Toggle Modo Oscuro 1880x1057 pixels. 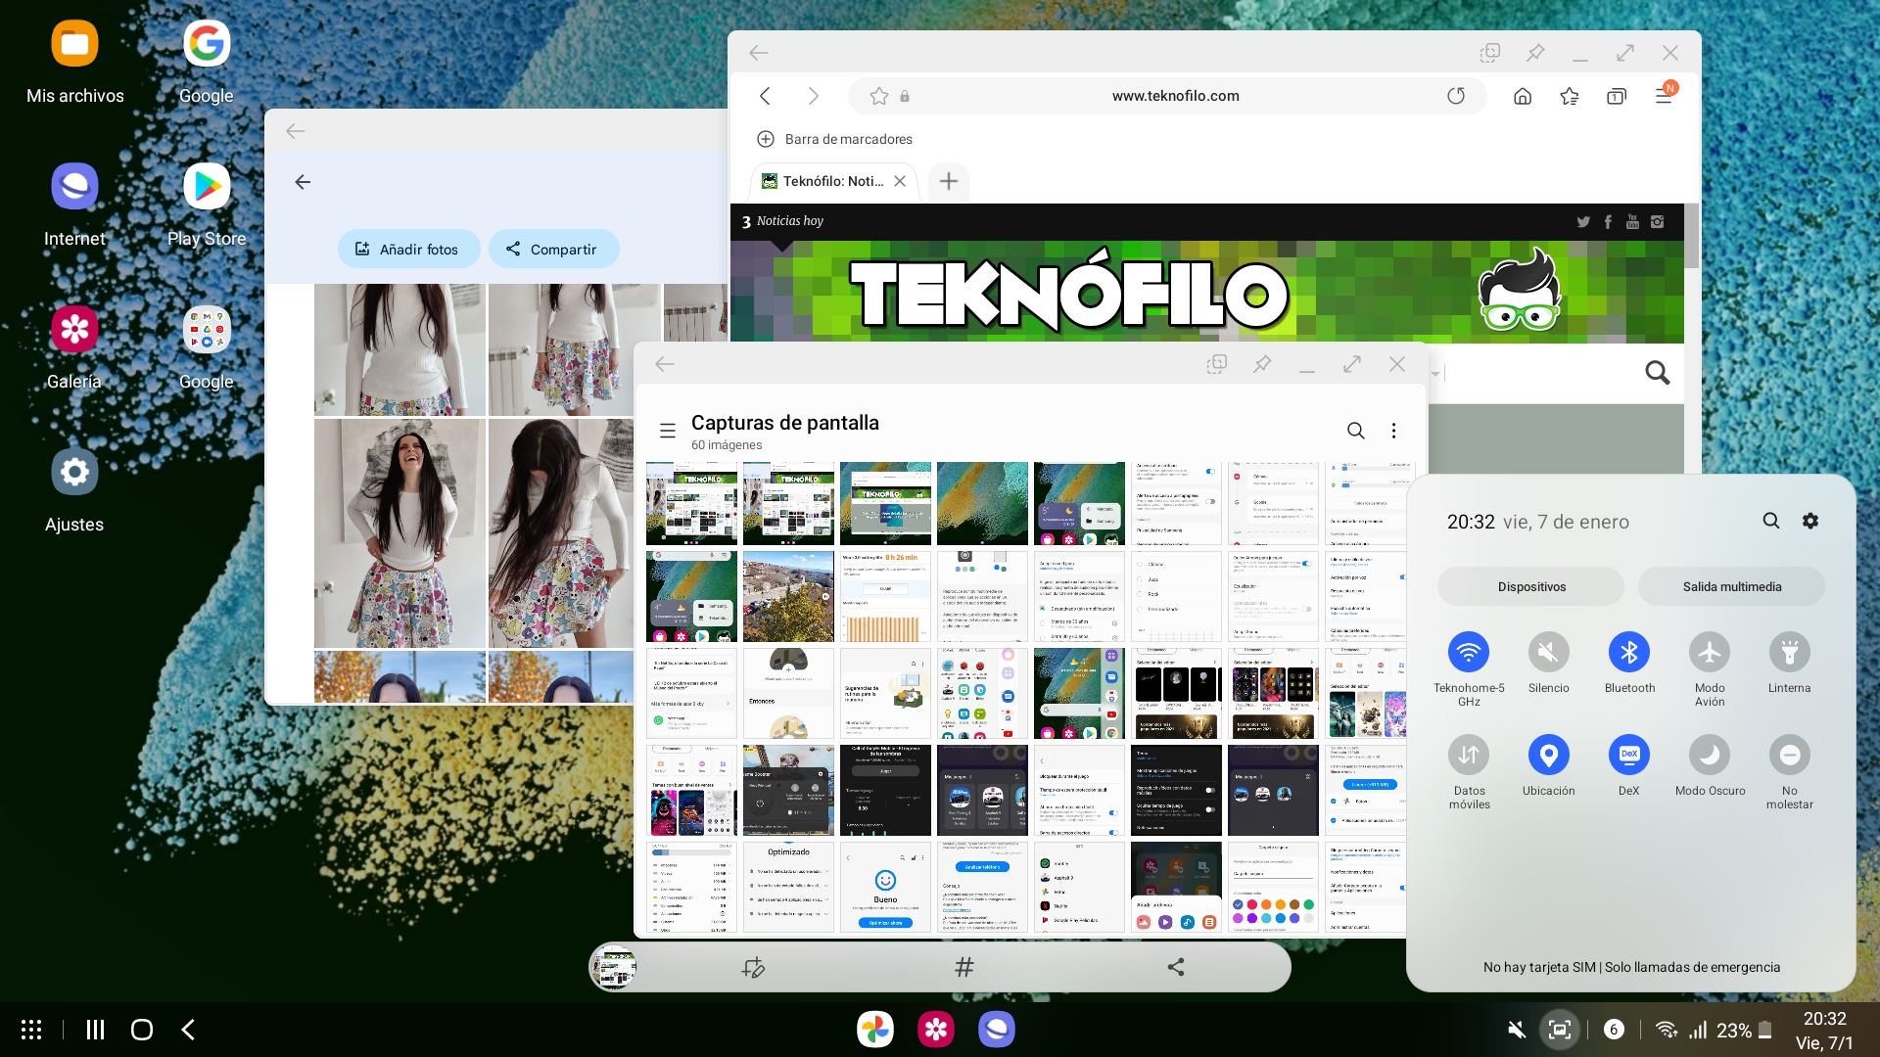(1710, 755)
